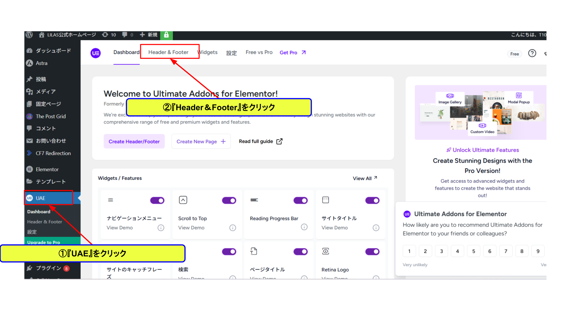Switch to the Dashboard tab

126,52
